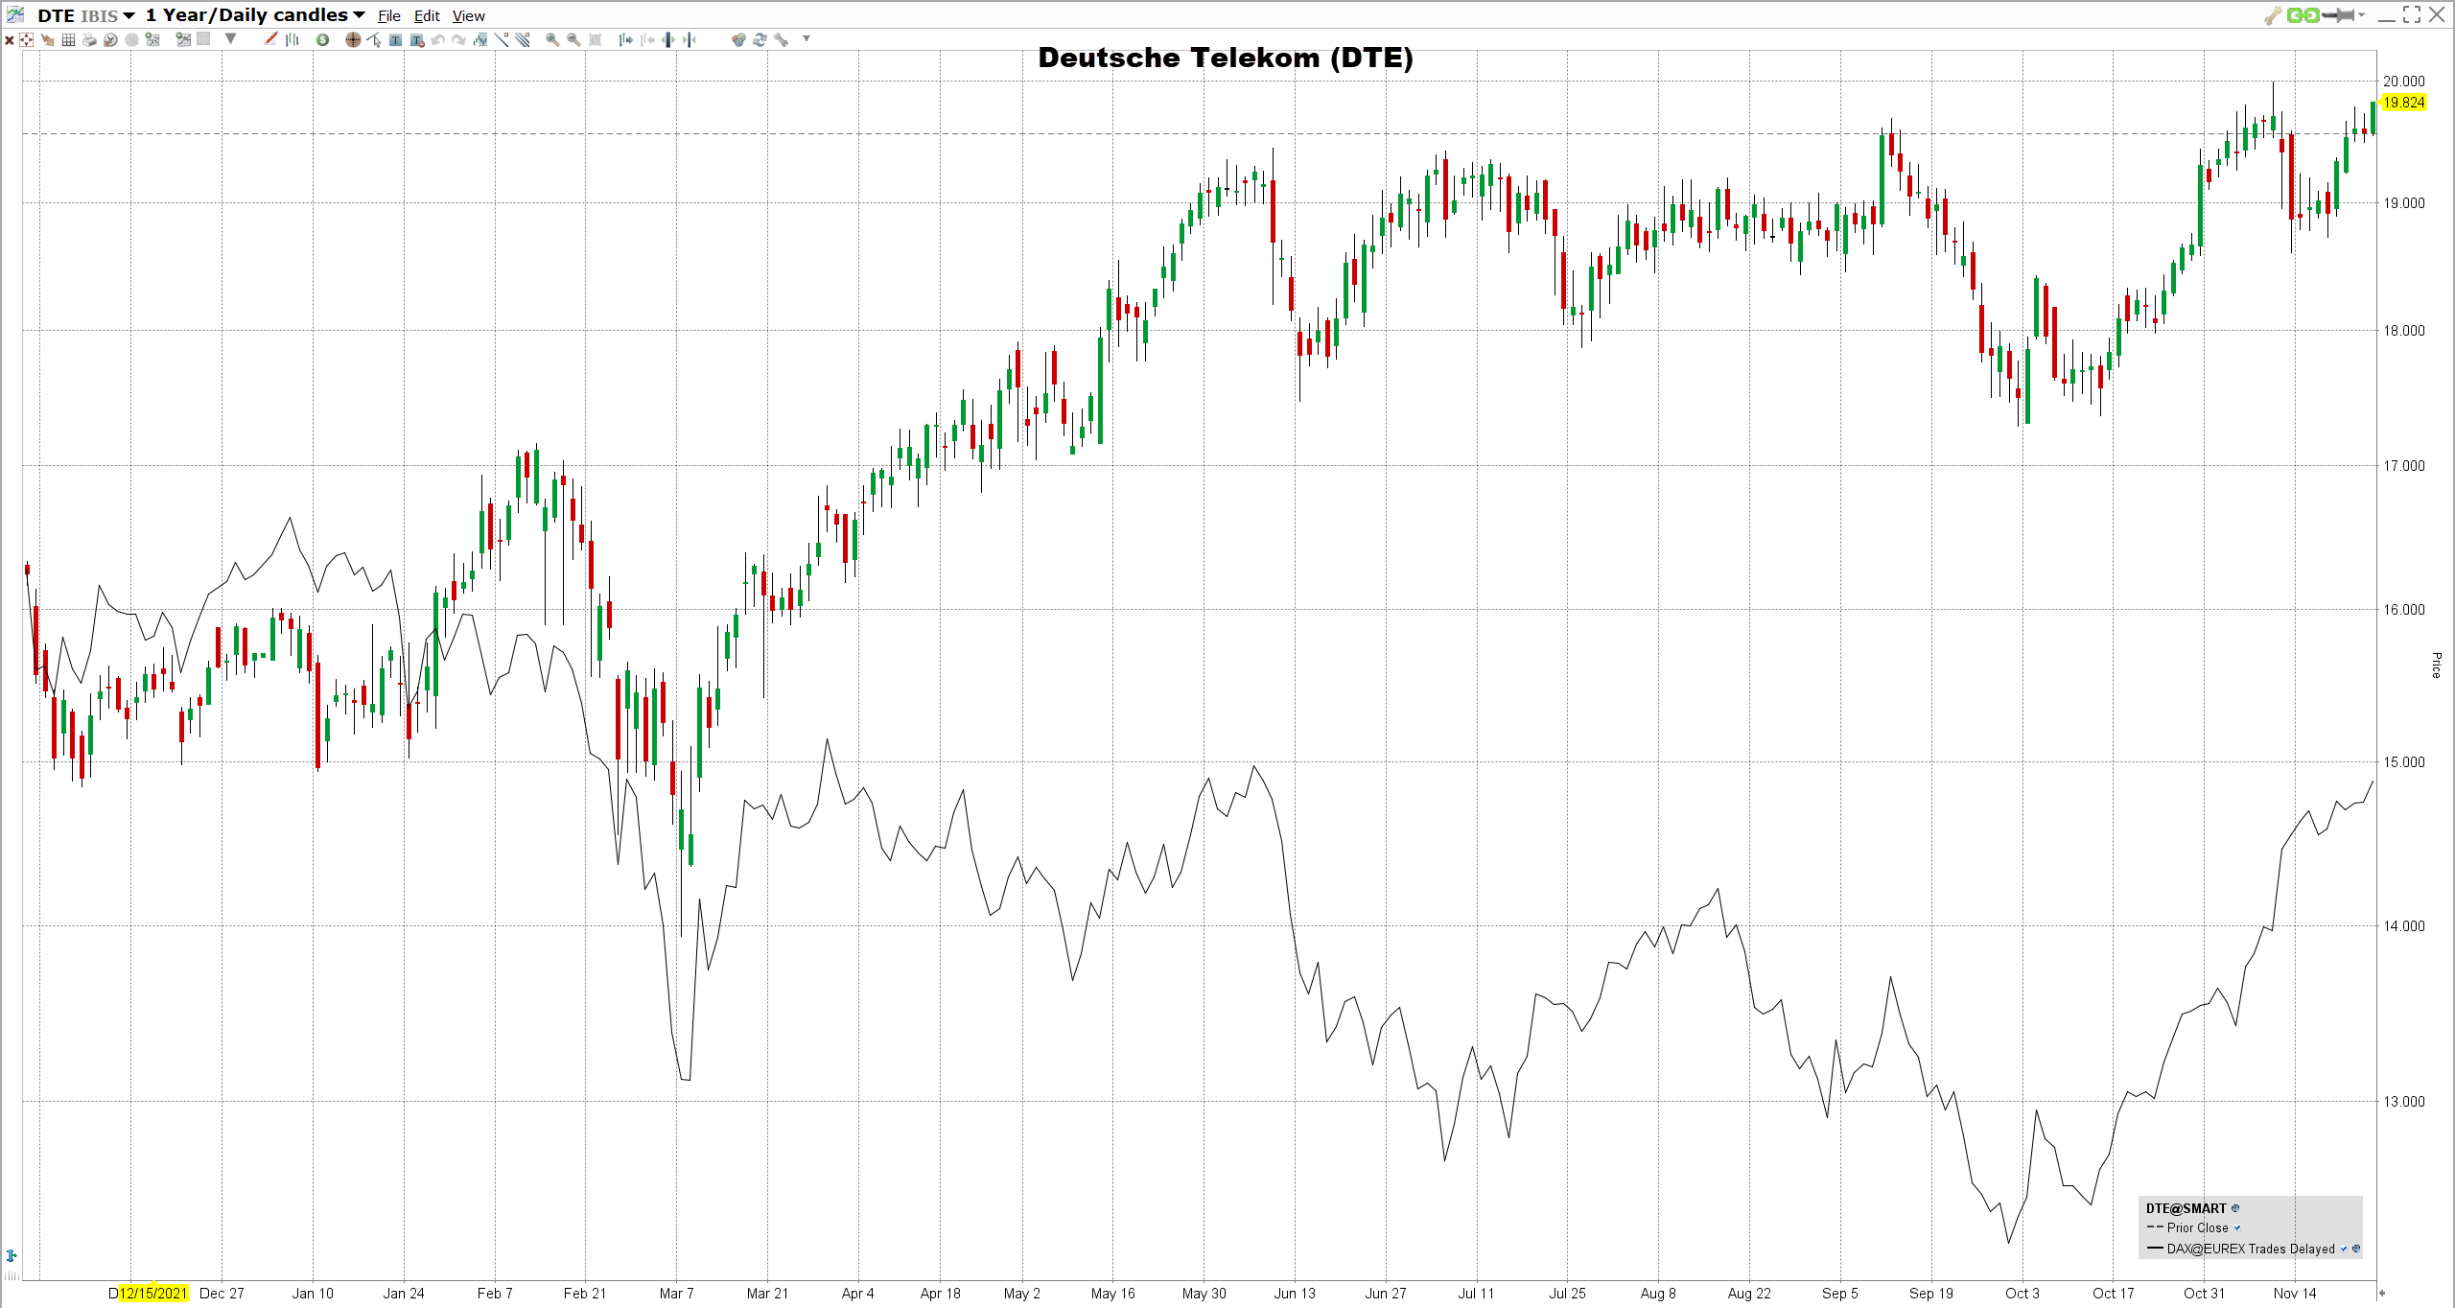This screenshot has width=2455, height=1308.
Task: Open the View menu
Action: point(469,16)
